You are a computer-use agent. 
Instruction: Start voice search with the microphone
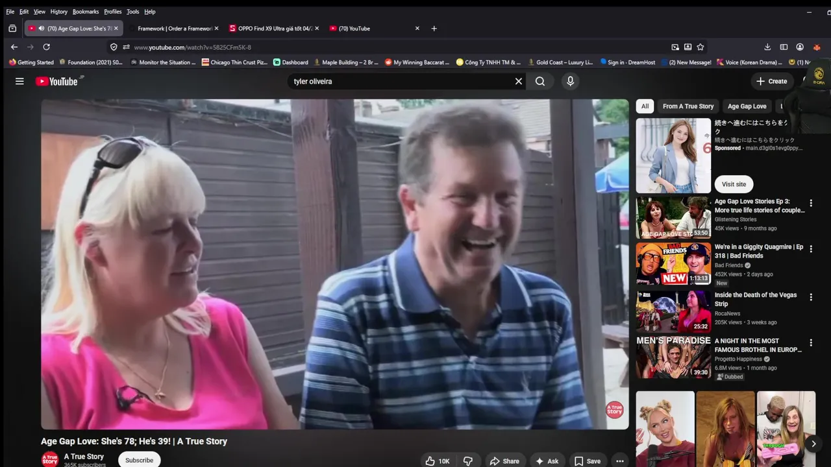coord(570,81)
